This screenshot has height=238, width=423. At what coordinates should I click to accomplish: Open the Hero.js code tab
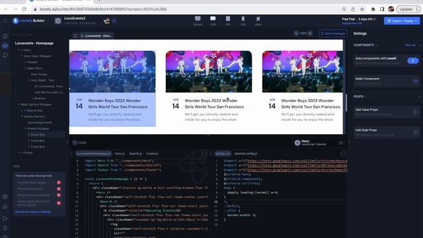pyautogui.click(x=120, y=153)
